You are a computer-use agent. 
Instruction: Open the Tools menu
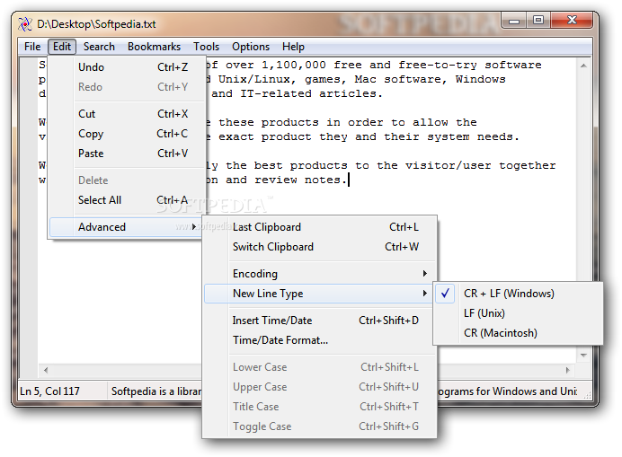click(x=206, y=47)
